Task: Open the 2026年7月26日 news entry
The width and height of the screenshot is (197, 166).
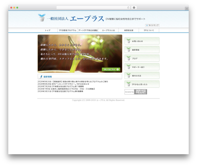Action: coord(61,86)
